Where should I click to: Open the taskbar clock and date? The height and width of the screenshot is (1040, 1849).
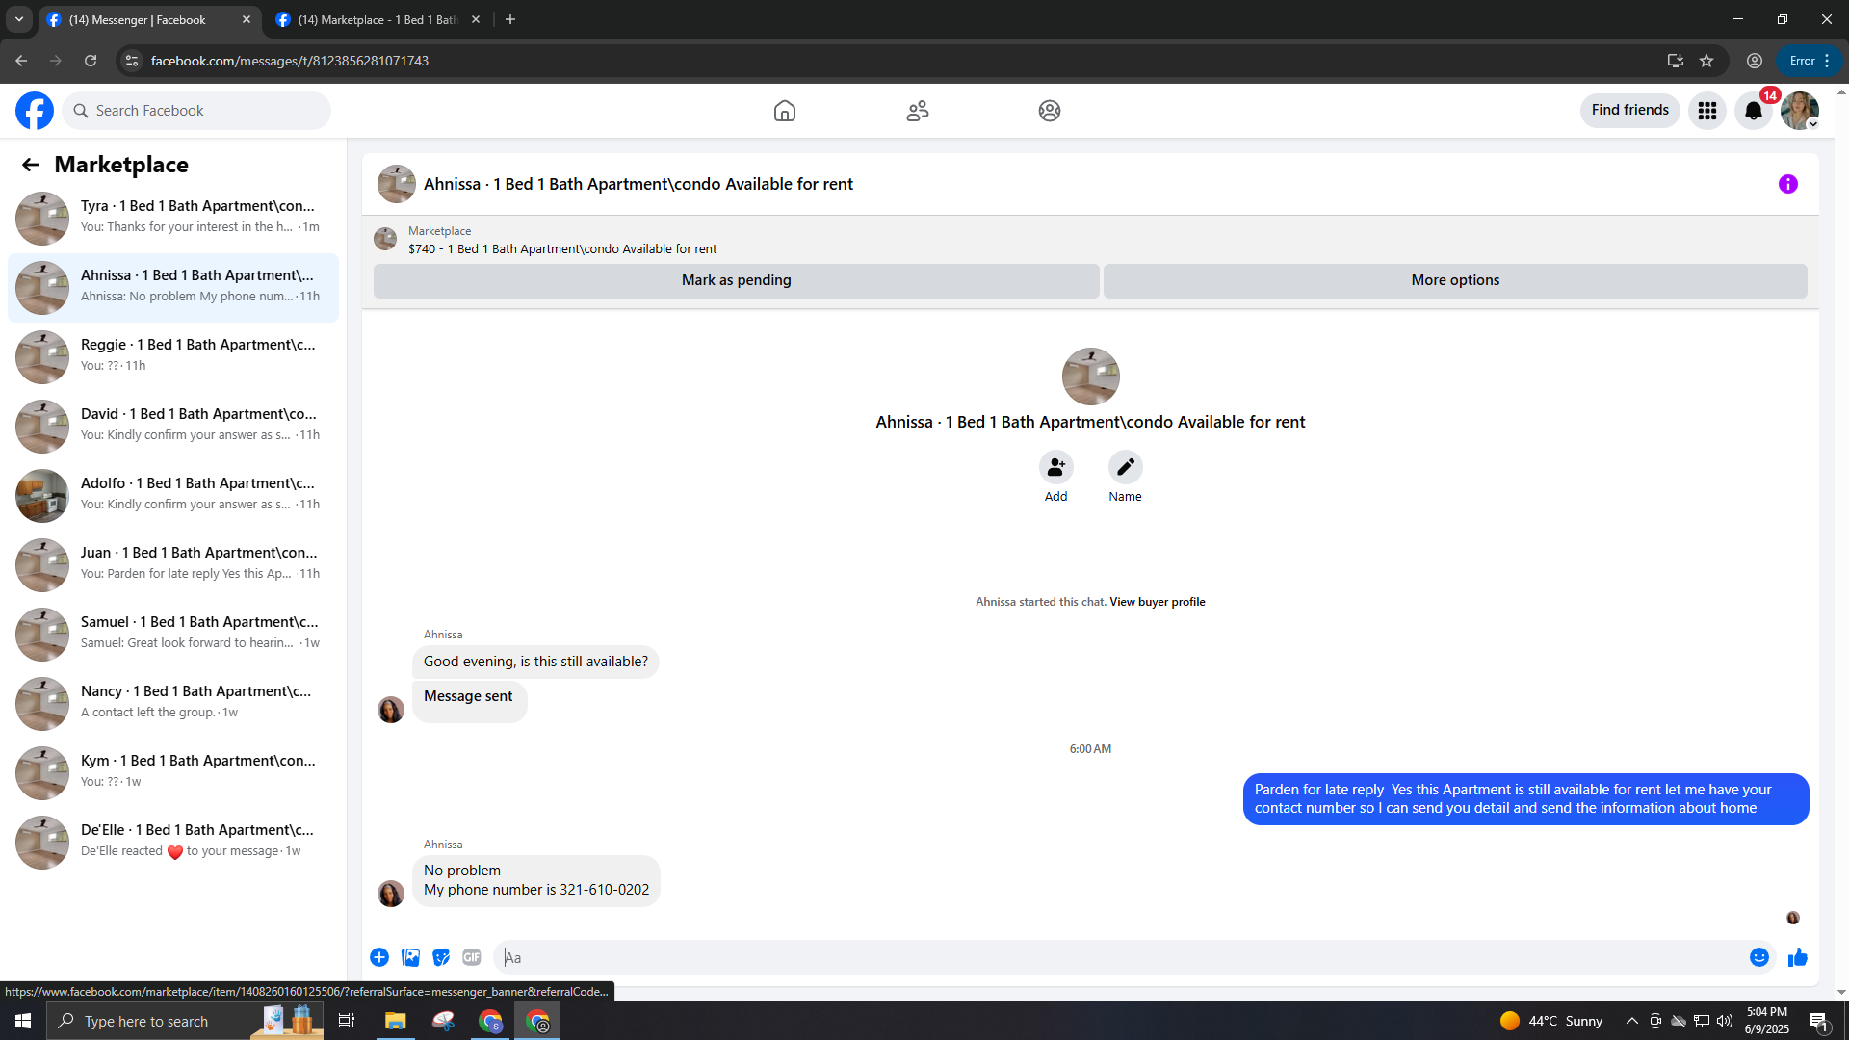click(x=1767, y=1021)
